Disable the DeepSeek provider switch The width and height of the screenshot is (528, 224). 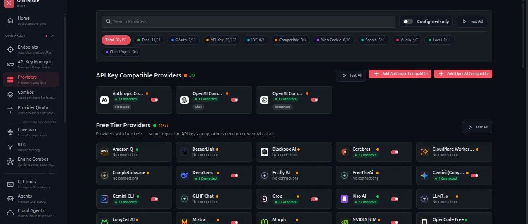click(x=234, y=175)
